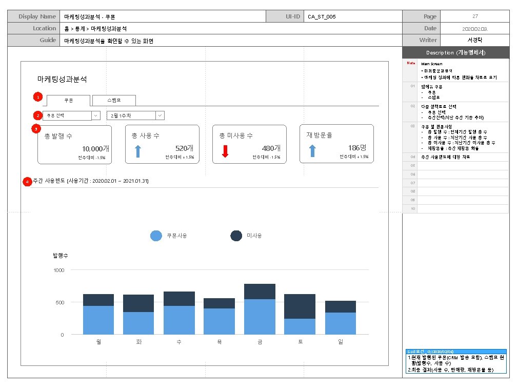The width and height of the screenshot is (517, 388).
Task: Open the 쿠폰 선택 dropdown arrow
Action: pyautogui.click(x=96, y=115)
